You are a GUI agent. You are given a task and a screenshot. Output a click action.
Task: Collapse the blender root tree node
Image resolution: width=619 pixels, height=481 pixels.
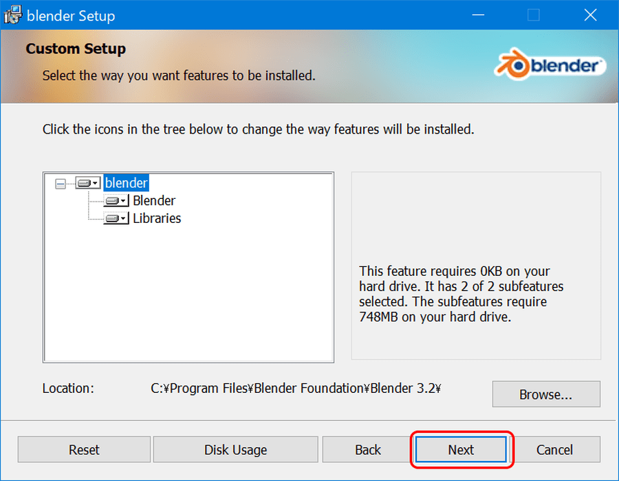[x=61, y=184]
